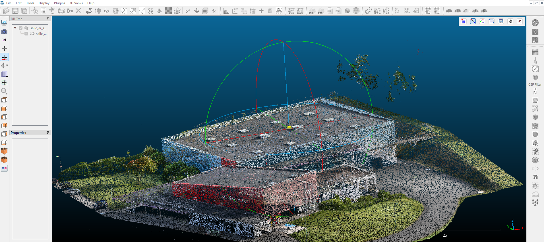The height and width of the screenshot is (242, 544).
Task: Select the Translate/Rotate arrows tool
Action: (x=196, y=11)
